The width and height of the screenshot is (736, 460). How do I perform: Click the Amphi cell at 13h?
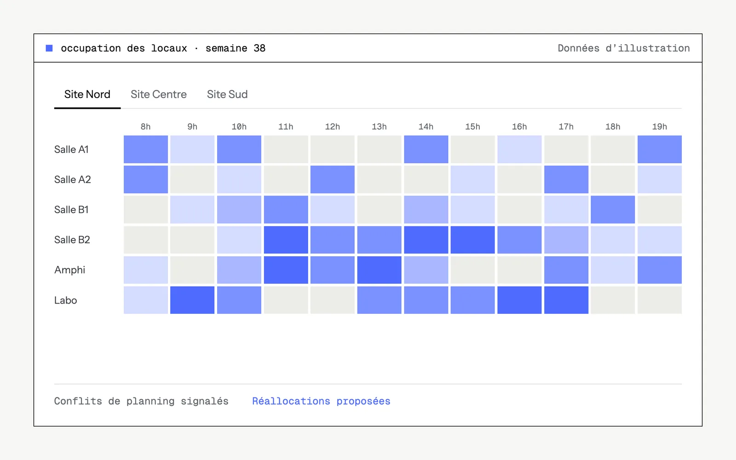379,270
